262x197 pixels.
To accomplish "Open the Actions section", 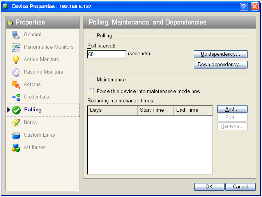I will (32, 84).
